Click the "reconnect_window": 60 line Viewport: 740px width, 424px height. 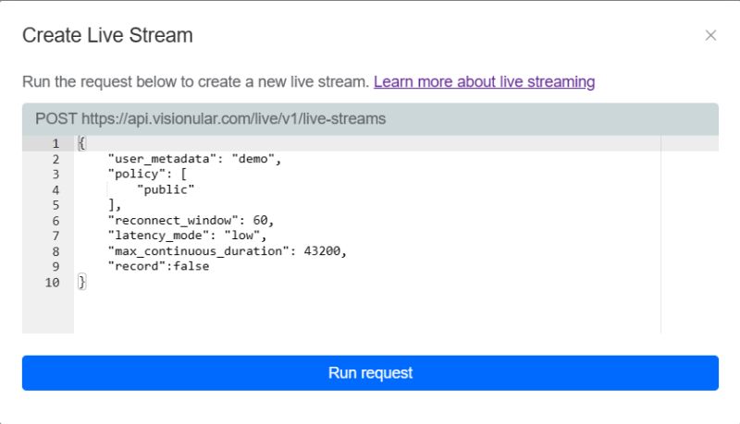[x=191, y=220]
